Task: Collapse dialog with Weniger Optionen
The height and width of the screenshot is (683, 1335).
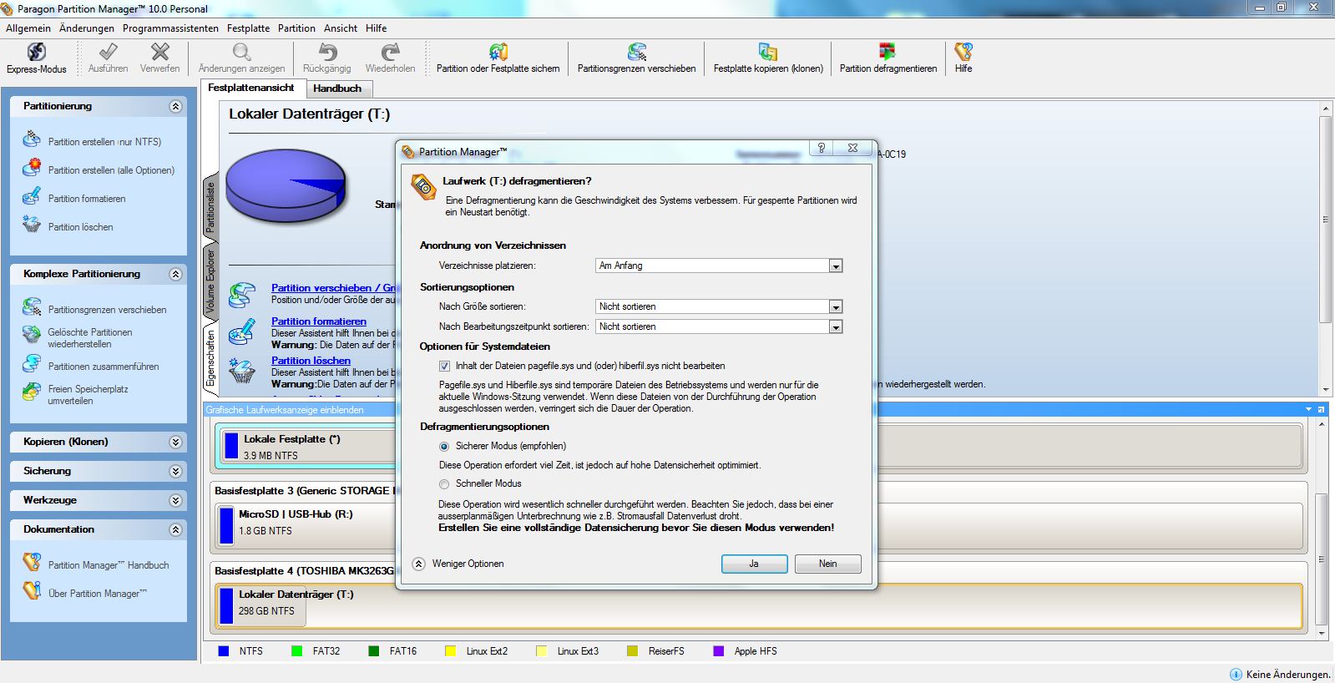Action: click(x=458, y=564)
